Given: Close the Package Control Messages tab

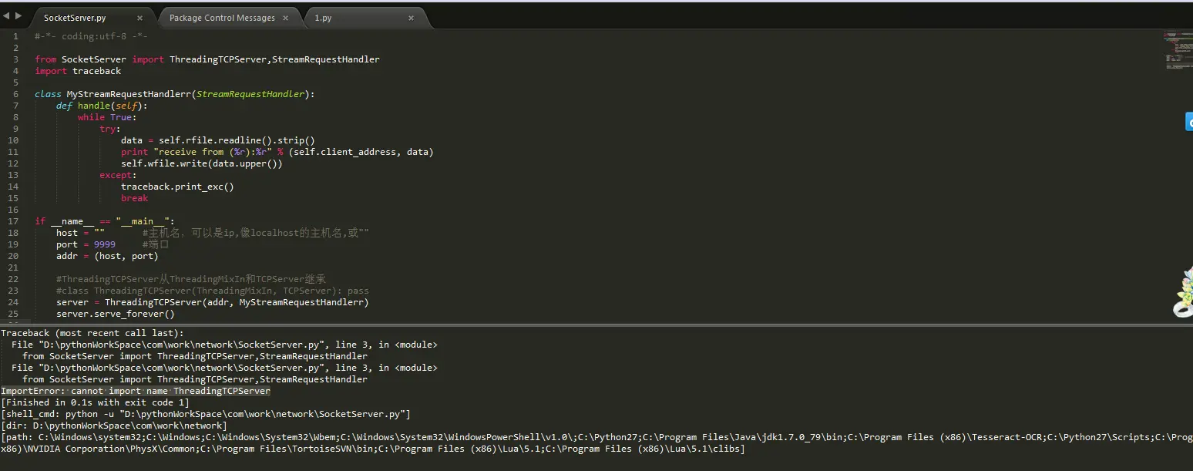Looking at the screenshot, I should point(286,18).
